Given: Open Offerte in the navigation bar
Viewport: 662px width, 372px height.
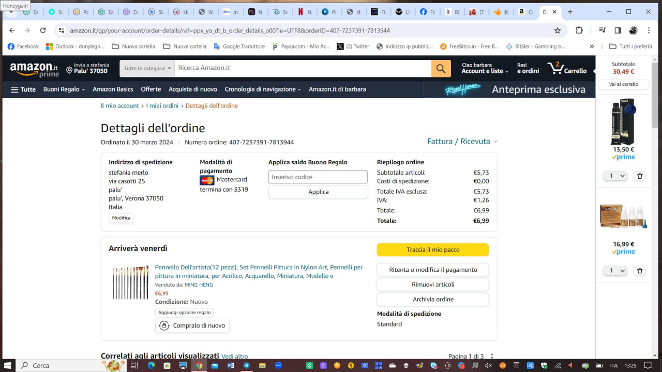Looking at the screenshot, I should [x=151, y=89].
